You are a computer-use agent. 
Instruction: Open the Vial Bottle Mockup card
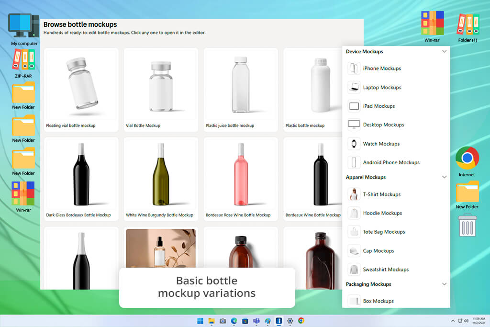pos(161,90)
